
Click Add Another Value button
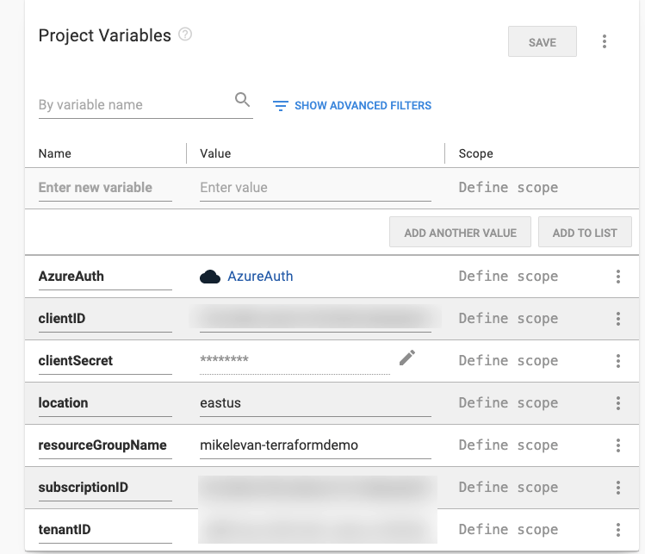[x=461, y=233]
